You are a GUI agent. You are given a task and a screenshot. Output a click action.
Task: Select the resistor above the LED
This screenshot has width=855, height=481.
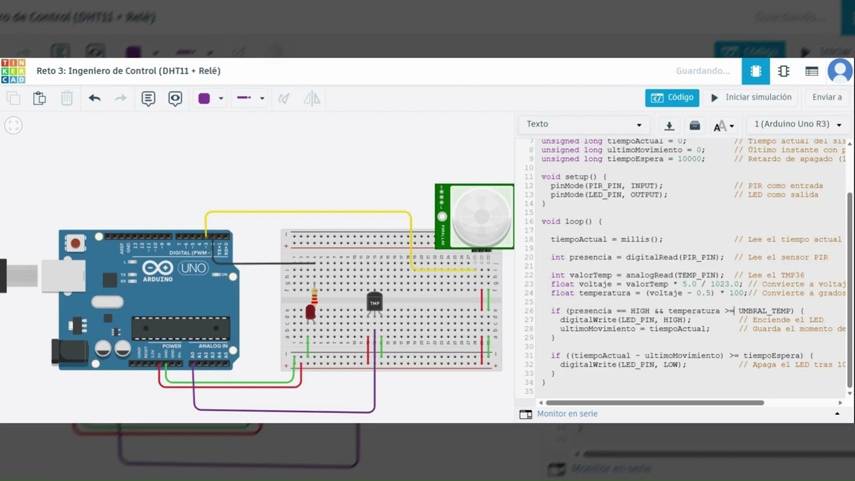coord(314,295)
